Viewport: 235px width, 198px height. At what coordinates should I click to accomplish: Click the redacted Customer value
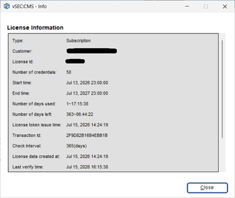[92, 51]
